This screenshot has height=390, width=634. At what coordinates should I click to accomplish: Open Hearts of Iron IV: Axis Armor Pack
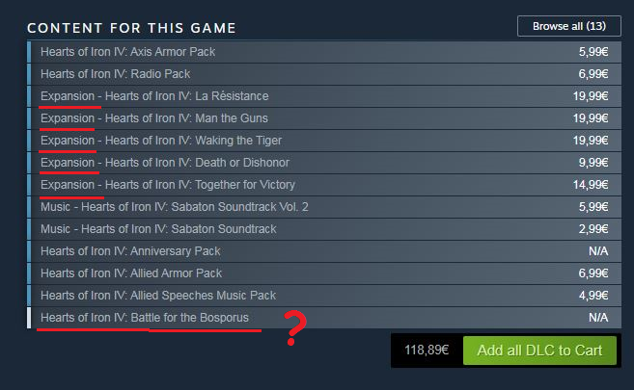coord(324,52)
